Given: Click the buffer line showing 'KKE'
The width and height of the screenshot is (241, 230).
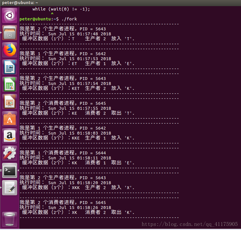Looking at the screenshot, I should point(78,138).
